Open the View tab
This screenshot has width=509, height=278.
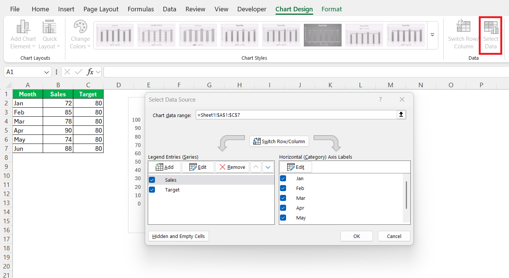coord(221,9)
